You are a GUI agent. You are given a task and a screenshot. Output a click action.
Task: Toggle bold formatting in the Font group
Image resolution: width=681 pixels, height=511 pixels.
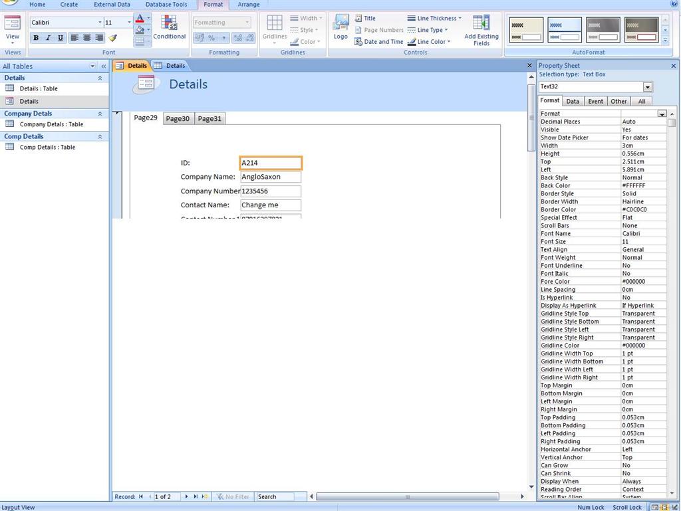coord(36,38)
